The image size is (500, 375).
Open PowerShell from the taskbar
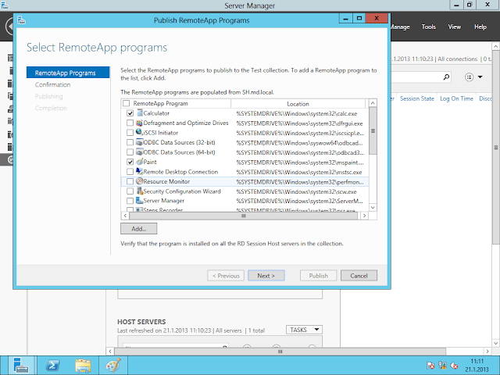52,365
